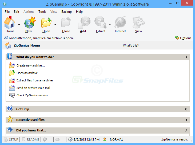This screenshot has width=195, height=145.
Task: Open the dropdown arrow beside Open
Action: pos(55,25)
